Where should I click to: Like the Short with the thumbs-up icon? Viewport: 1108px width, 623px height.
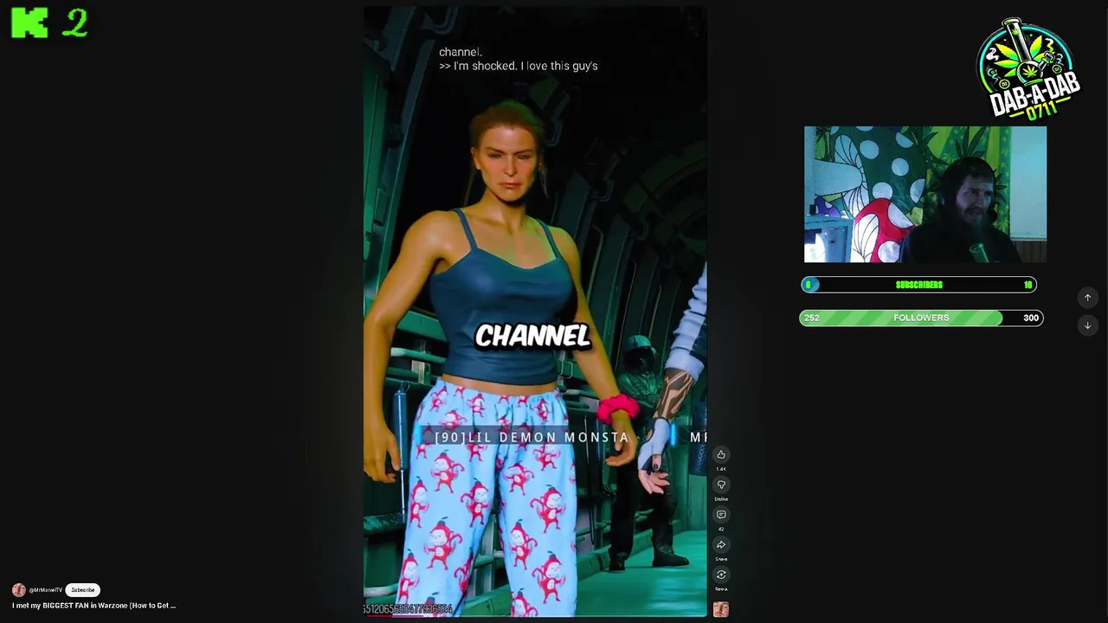(721, 455)
